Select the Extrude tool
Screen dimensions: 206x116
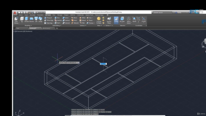(x=26, y=19)
